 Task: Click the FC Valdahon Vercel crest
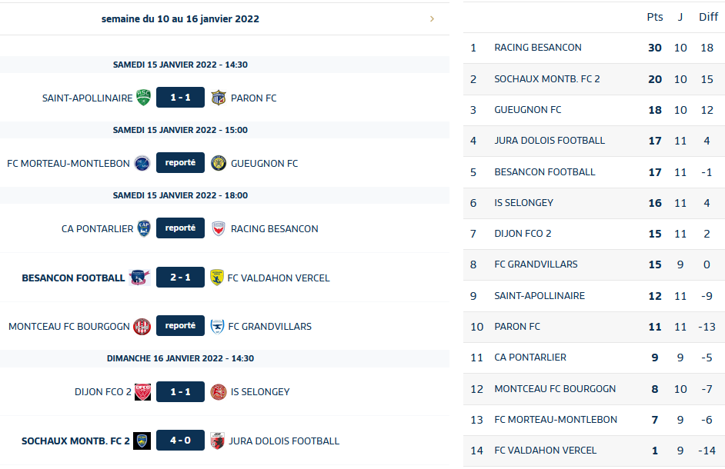217,278
